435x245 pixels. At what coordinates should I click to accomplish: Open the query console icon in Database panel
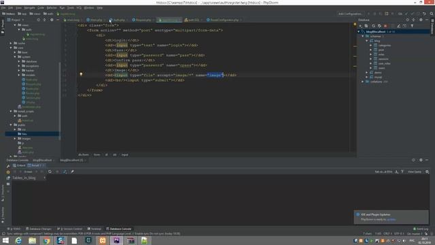click(x=405, y=26)
